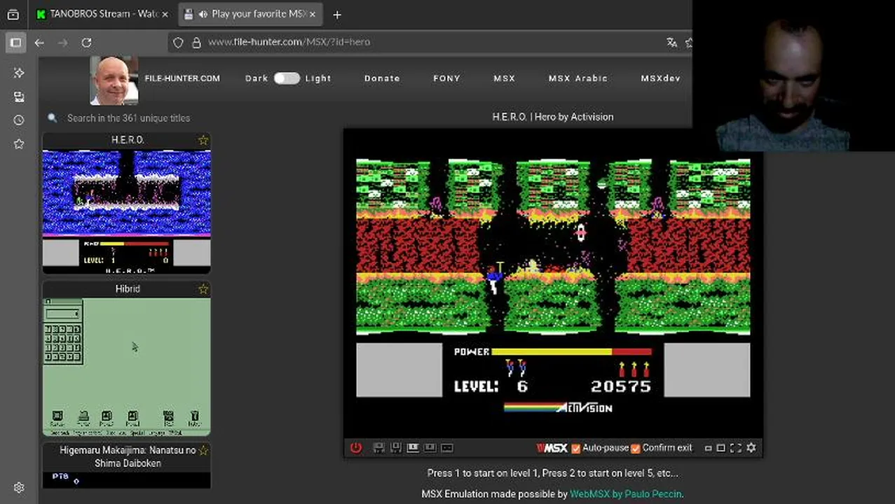Image resolution: width=895 pixels, height=504 pixels.
Task: Close the Play your favorite MSX tab
Action: click(312, 14)
